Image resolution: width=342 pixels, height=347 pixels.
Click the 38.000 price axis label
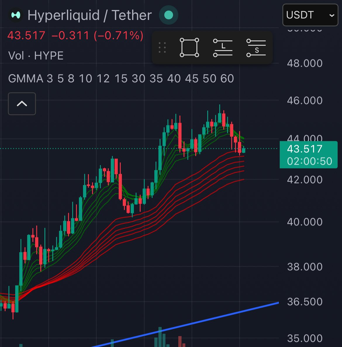coord(305,267)
